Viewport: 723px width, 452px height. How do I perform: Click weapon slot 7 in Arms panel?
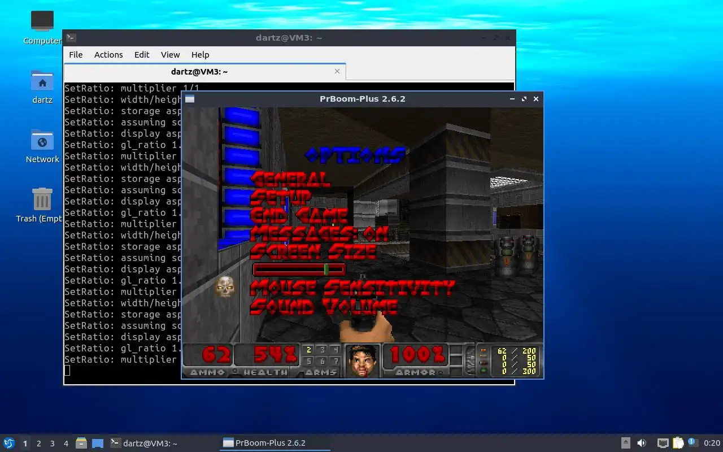pyautogui.click(x=336, y=361)
